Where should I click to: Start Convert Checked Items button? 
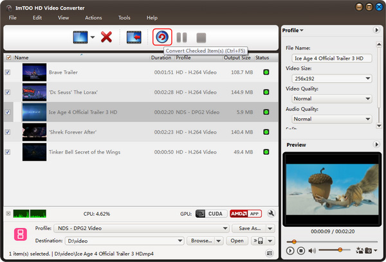[x=162, y=37]
